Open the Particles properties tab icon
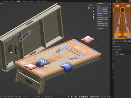The width and height of the screenshot is (131, 98). [x=113, y=68]
